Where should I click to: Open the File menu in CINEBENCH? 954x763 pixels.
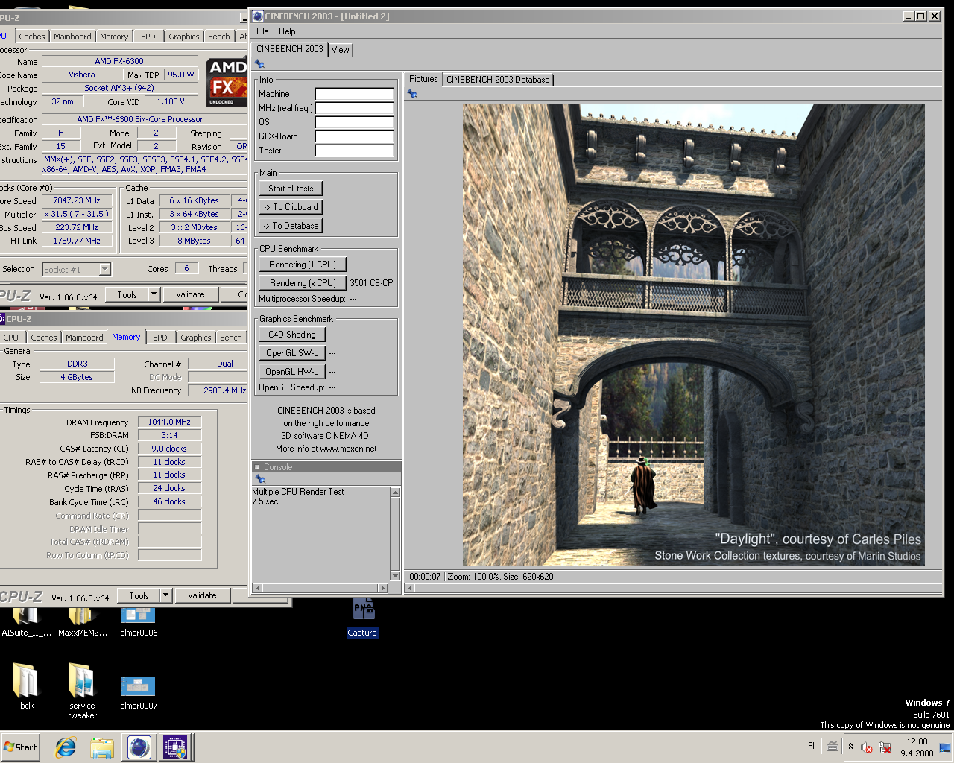click(262, 31)
